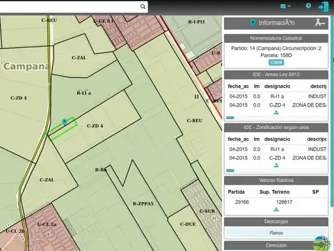Click the Descargas section header
Viewport: 334px width, 251px height.
coord(276,222)
